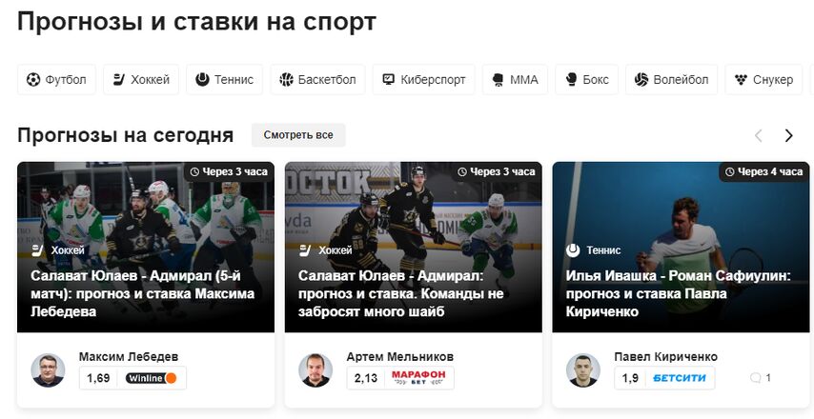814x419 pixels.
Task: Open the Смотреть все button
Action: pos(298,135)
